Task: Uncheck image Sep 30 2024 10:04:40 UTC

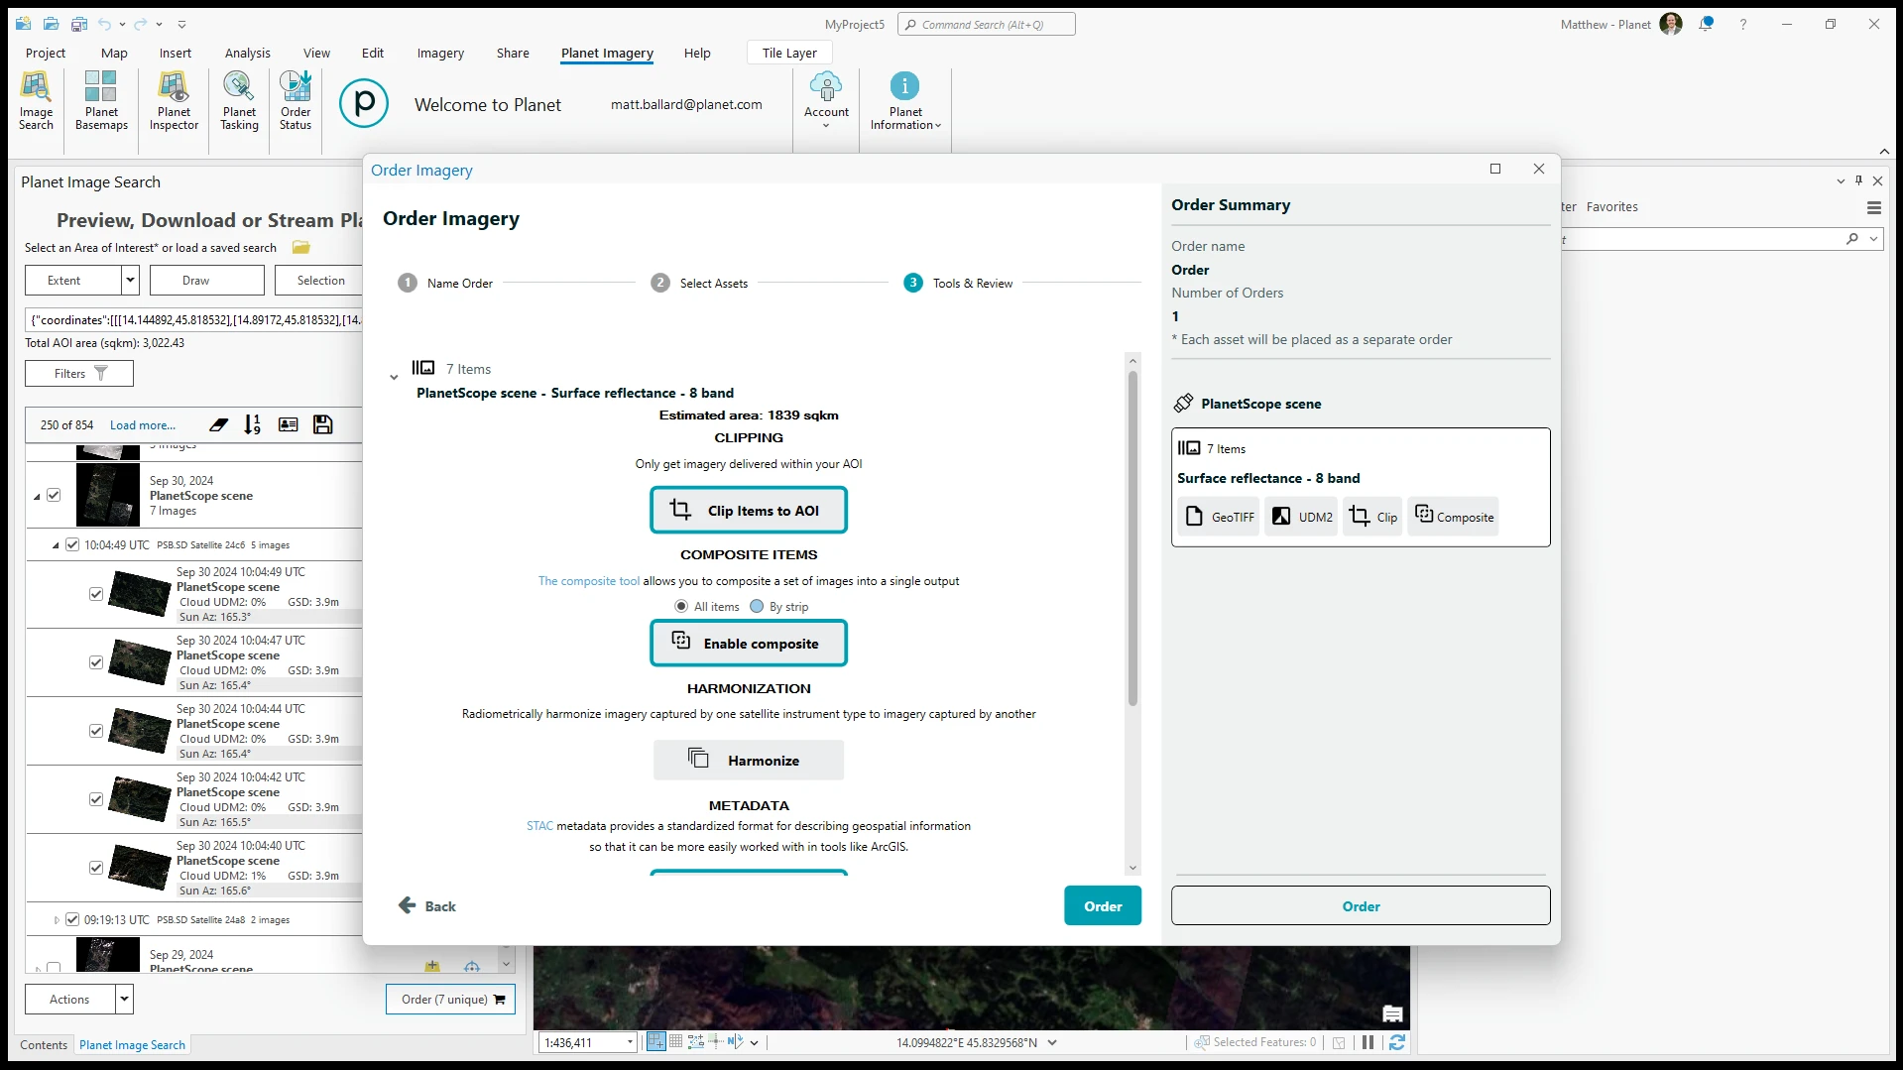Action: pyautogui.click(x=95, y=868)
